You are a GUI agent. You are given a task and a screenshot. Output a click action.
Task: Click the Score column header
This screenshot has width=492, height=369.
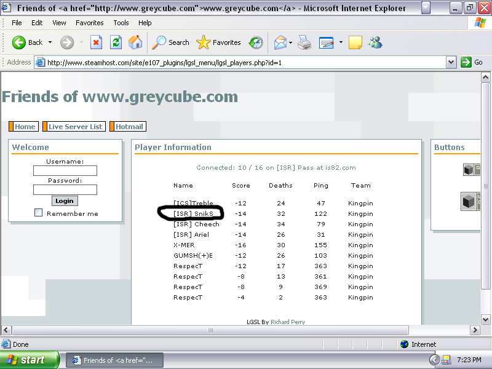click(x=241, y=186)
